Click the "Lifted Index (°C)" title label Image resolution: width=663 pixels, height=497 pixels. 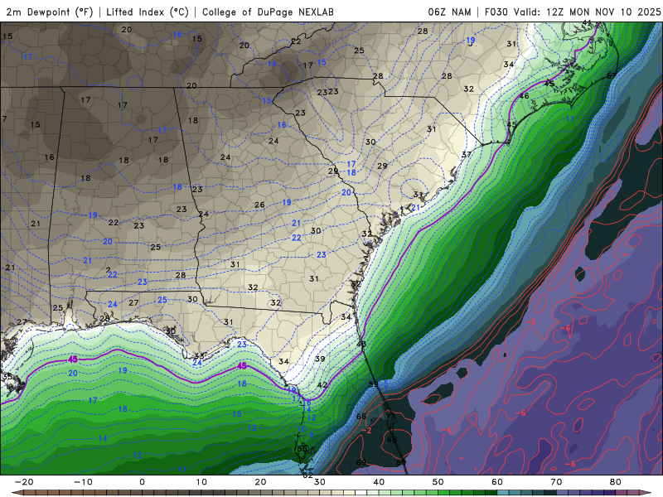click(x=148, y=12)
